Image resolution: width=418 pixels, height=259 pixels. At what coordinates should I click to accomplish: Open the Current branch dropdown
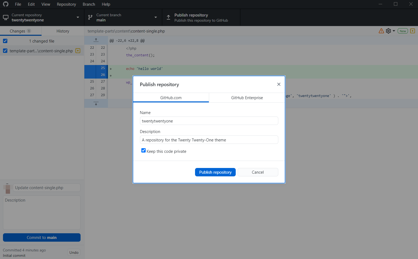(x=123, y=17)
